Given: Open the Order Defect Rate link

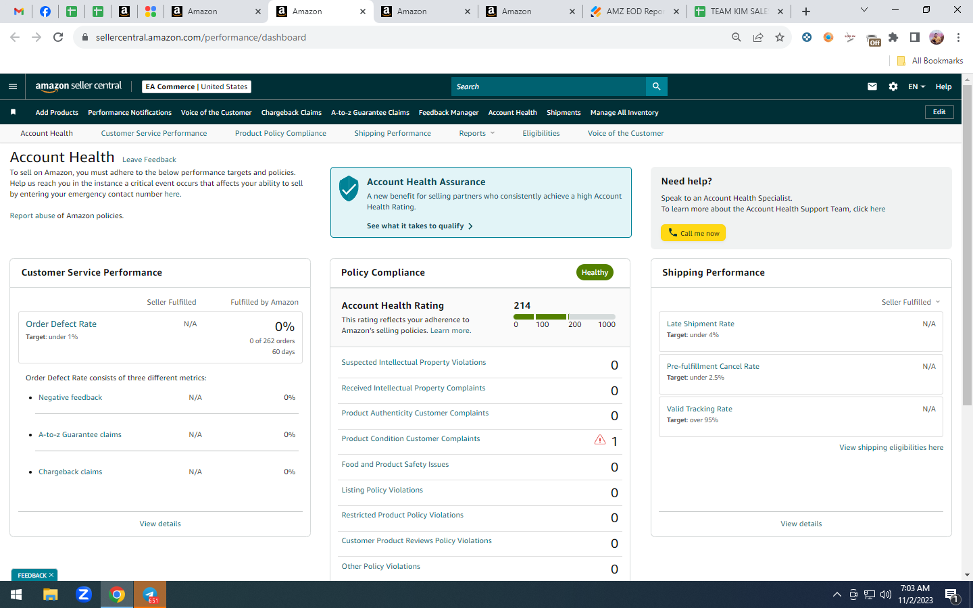Looking at the screenshot, I should point(61,324).
